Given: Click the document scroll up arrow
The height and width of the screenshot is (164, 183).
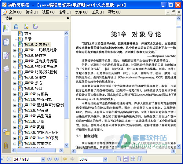Looking at the screenshot, I should pos(178,18).
